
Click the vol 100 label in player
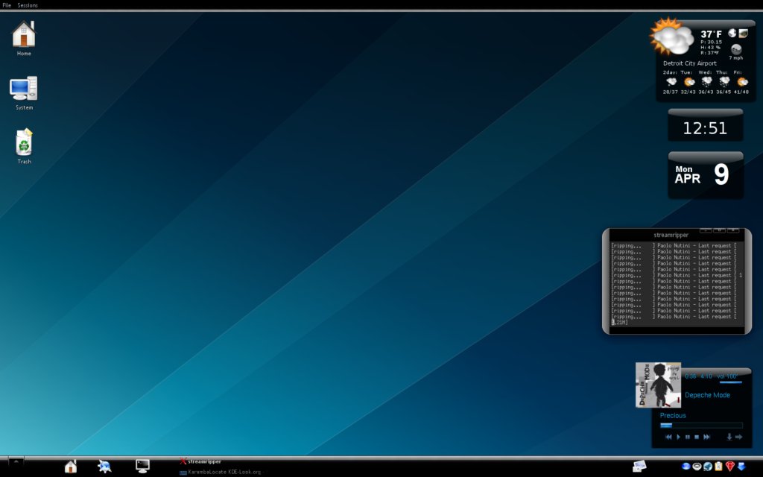(727, 376)
